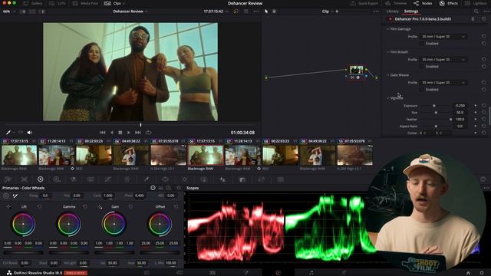Stop viewer playback

(x=120, y=133)
